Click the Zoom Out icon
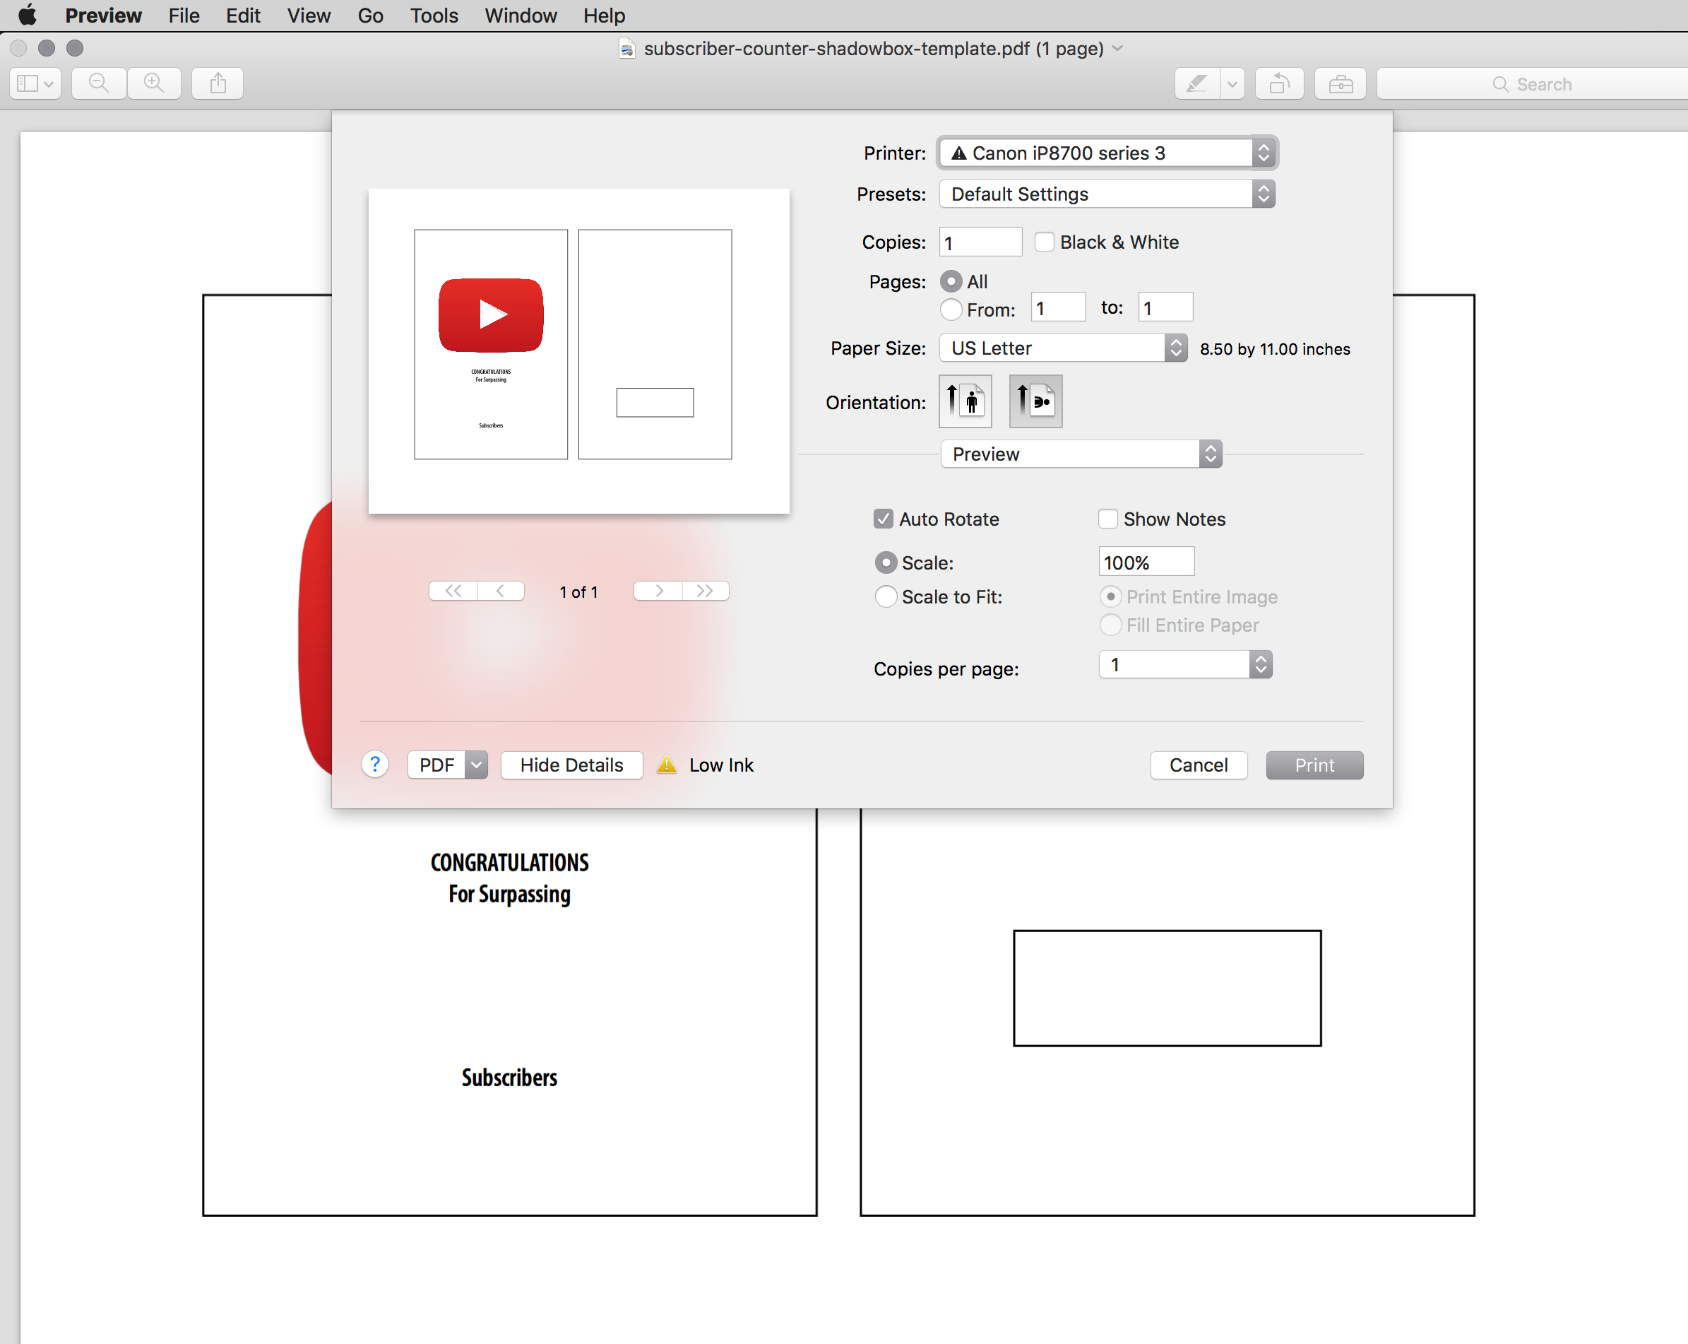Screen dimensions: 1688x1344 [98, 83]
